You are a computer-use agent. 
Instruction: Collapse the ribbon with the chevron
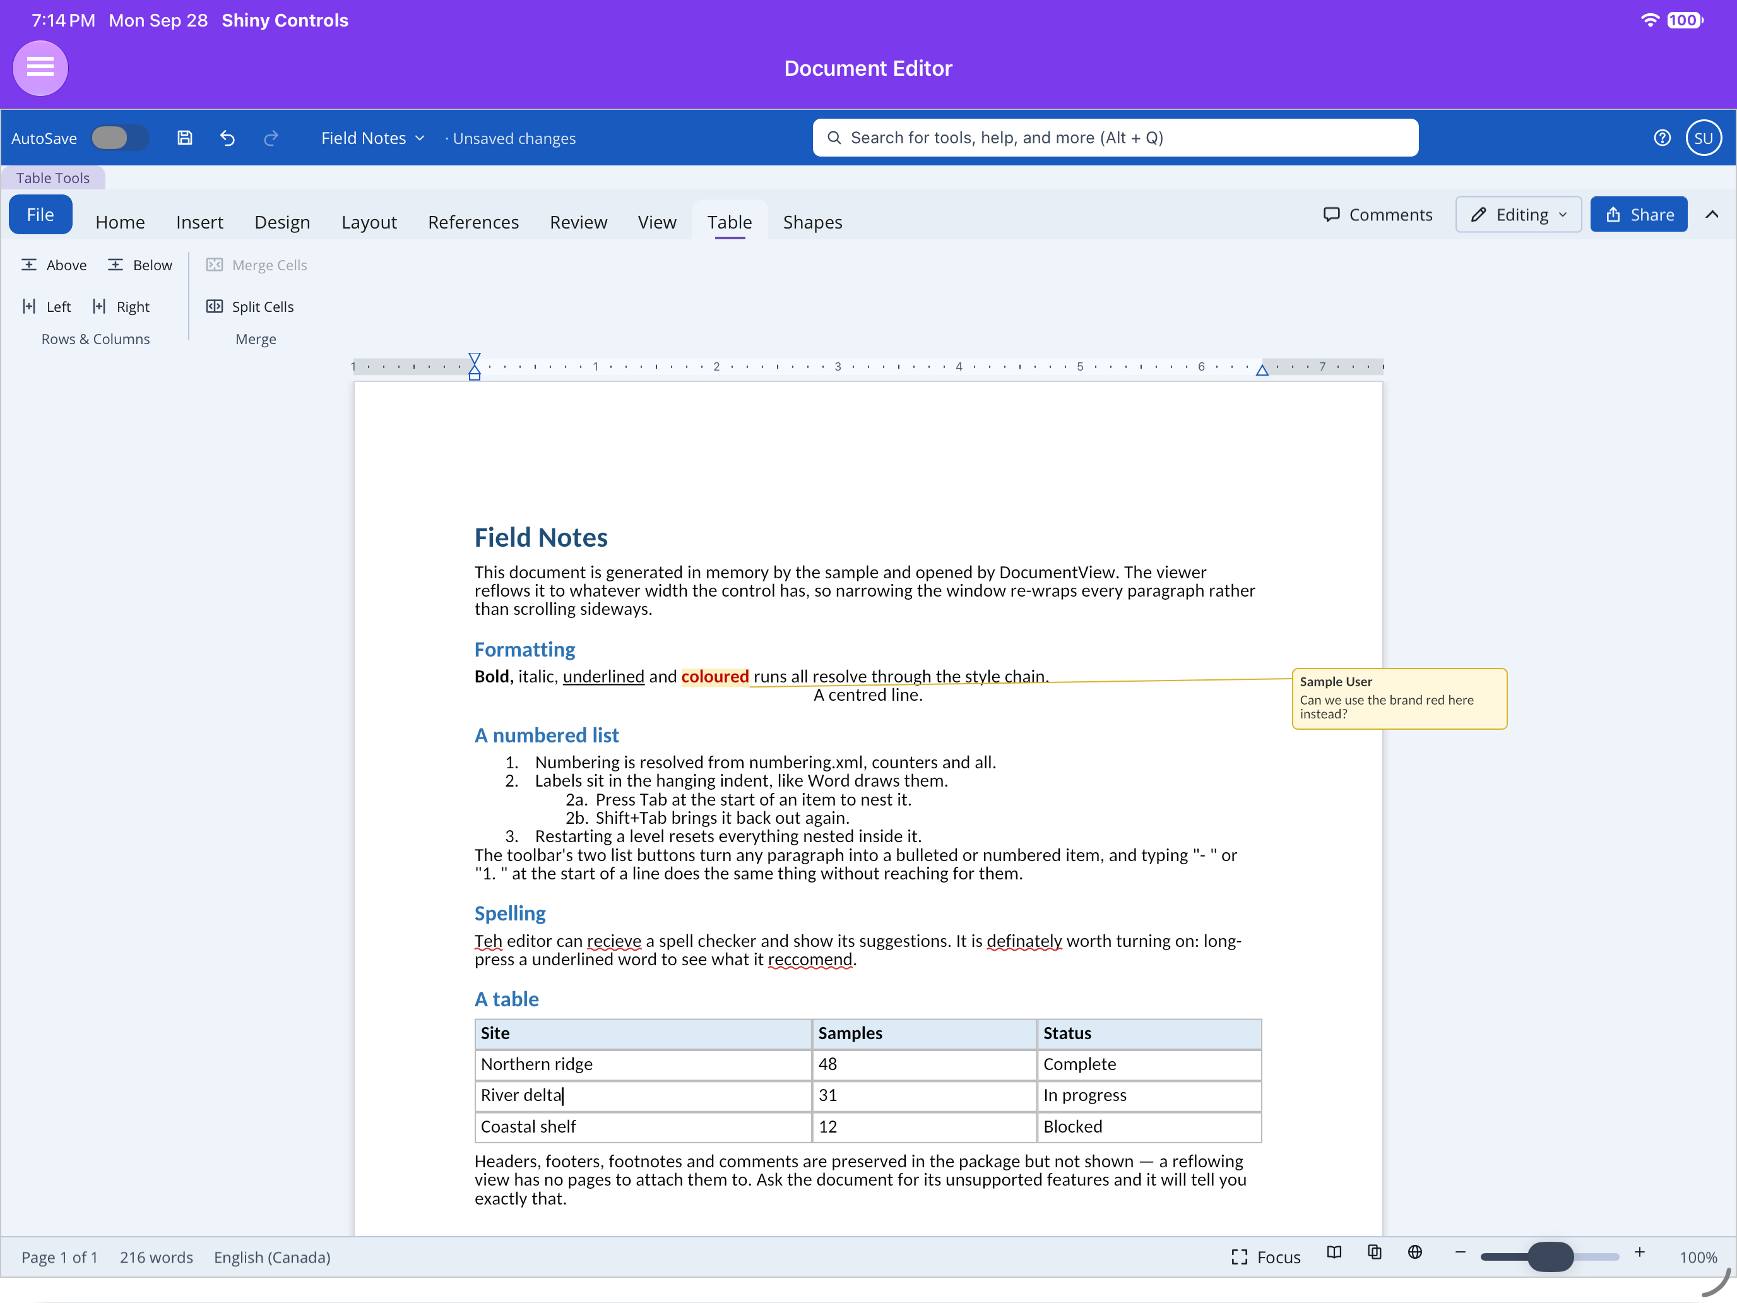[1712, 215]
